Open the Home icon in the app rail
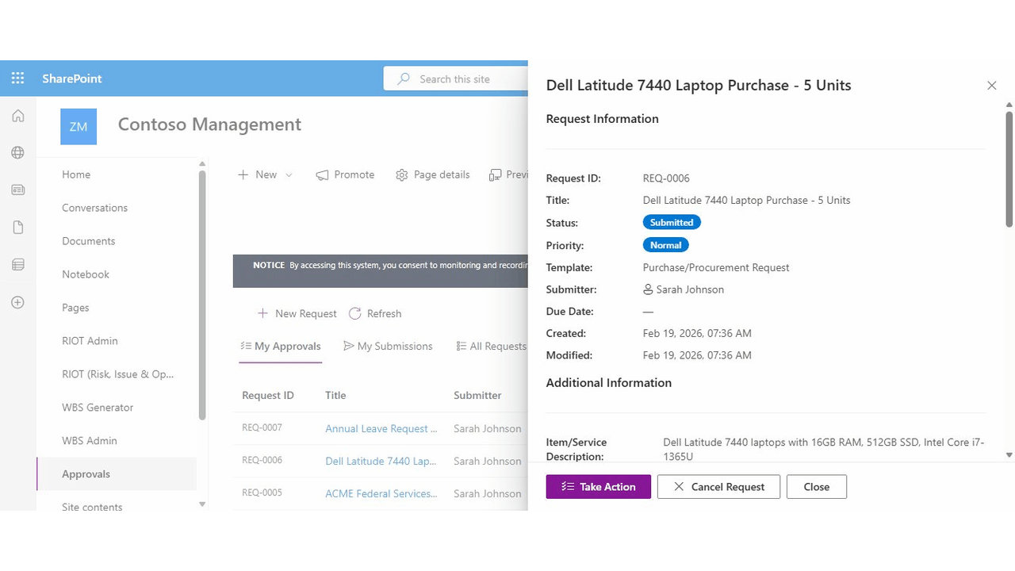1015x571 pixels. (x=17, y=115)
